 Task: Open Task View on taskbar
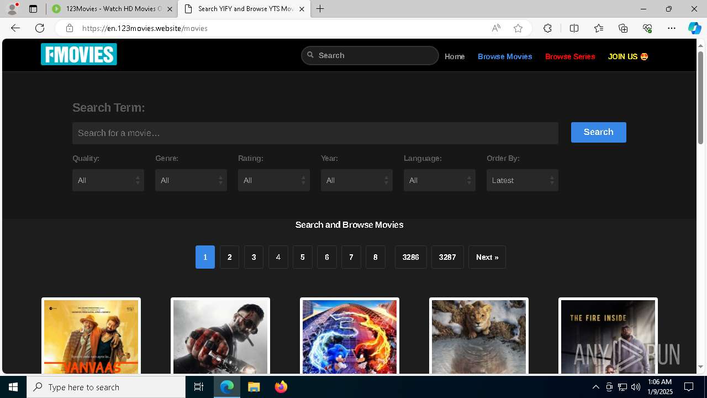199,387
